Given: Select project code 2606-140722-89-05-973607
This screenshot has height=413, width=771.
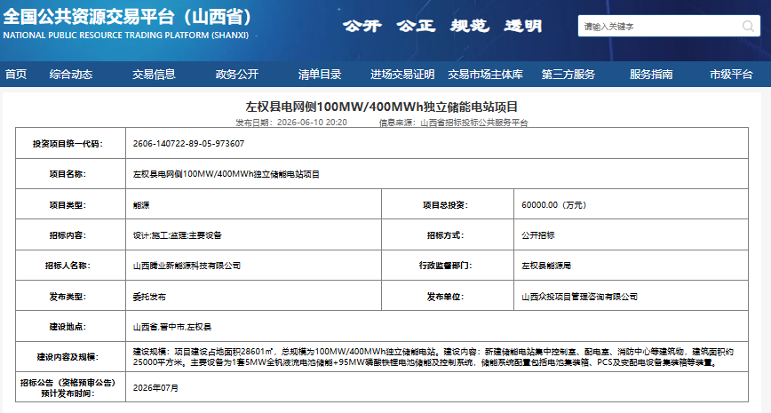Looking at the screenshot, I should pos(188,144).
